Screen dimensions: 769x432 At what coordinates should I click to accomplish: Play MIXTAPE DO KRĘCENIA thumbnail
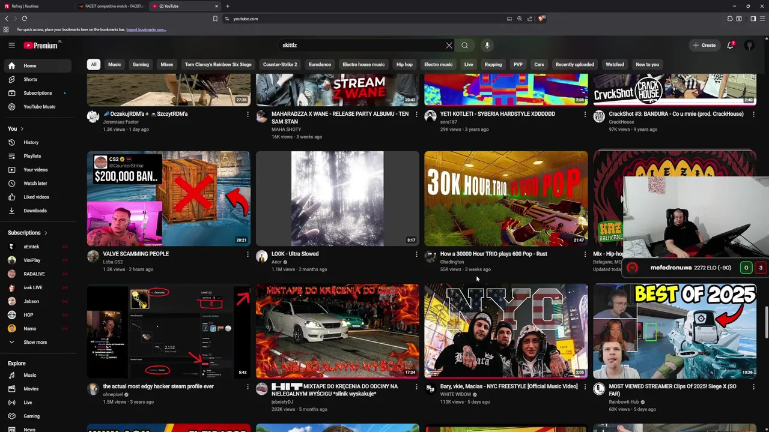[x=338, y=331]
